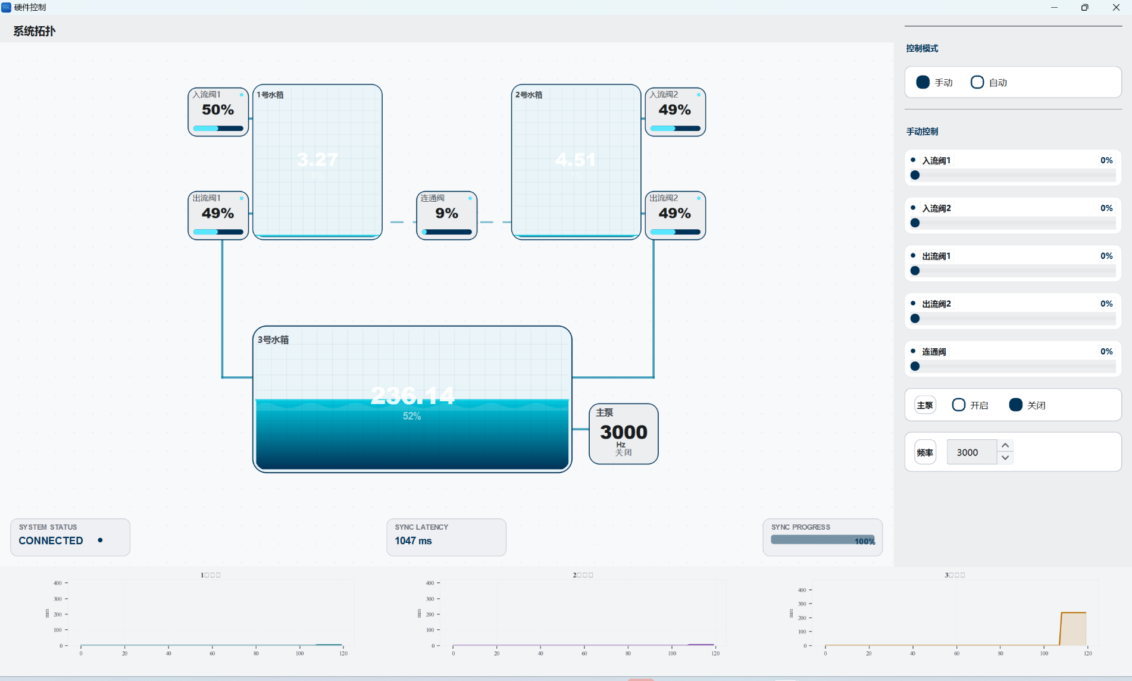Click the 出流阀1 slider handle
This screenshot has height=681, width=1132.
[x=915, y=270]
